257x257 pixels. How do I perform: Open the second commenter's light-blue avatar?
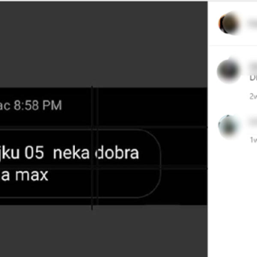[229, 126]
